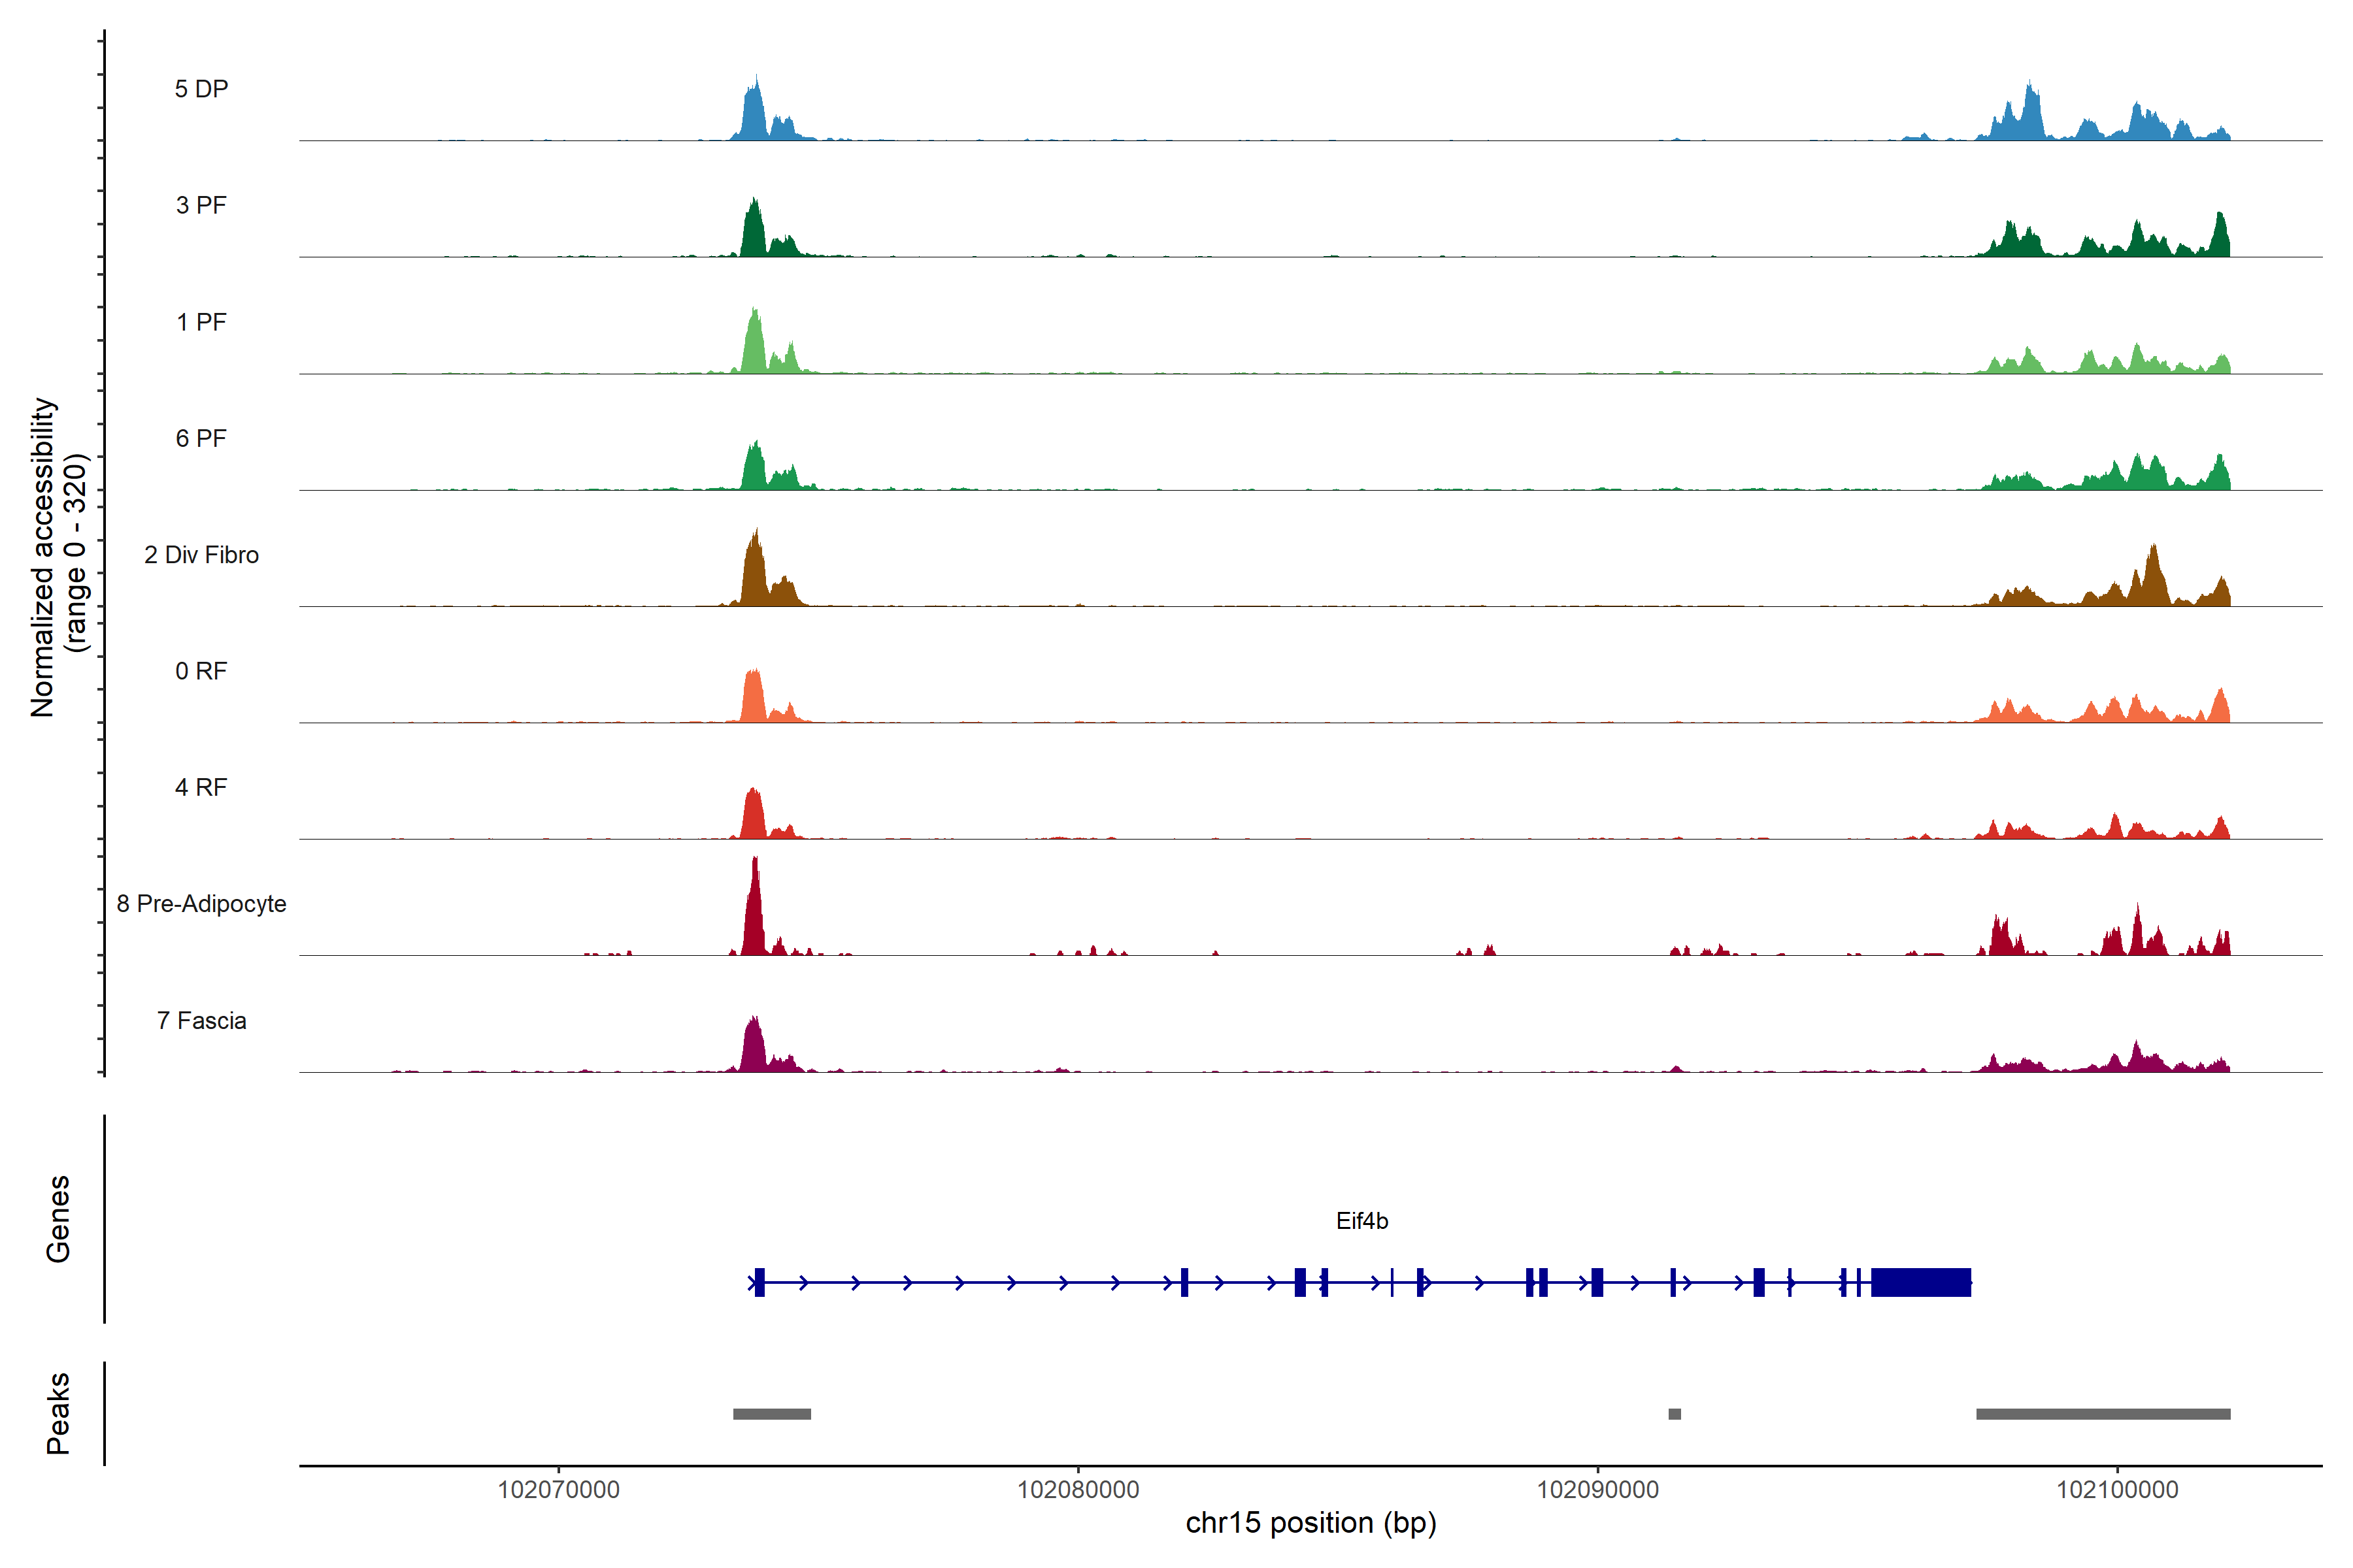Click the 3 PF track label
Viewport: 2353px width, 1568px height.
(201, 205)
